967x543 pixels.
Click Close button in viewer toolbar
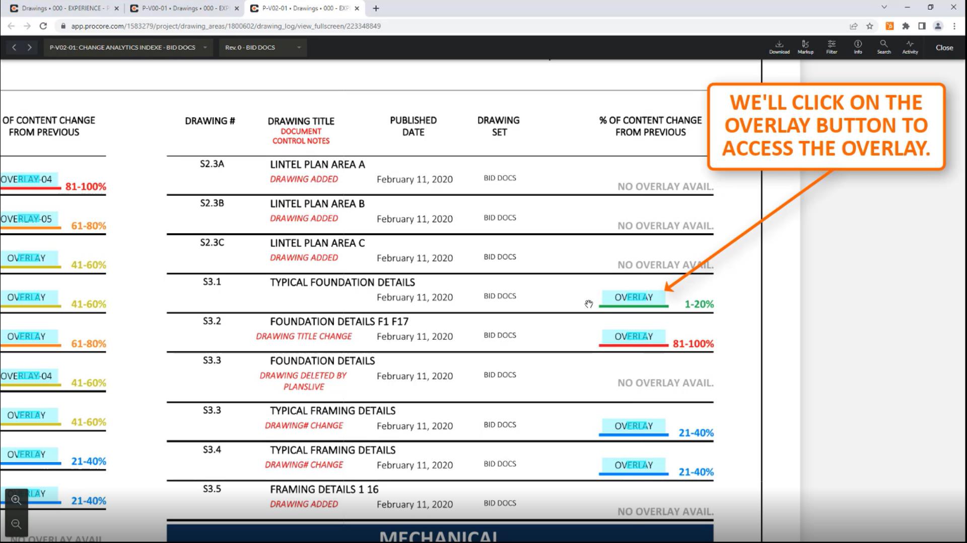944,47
